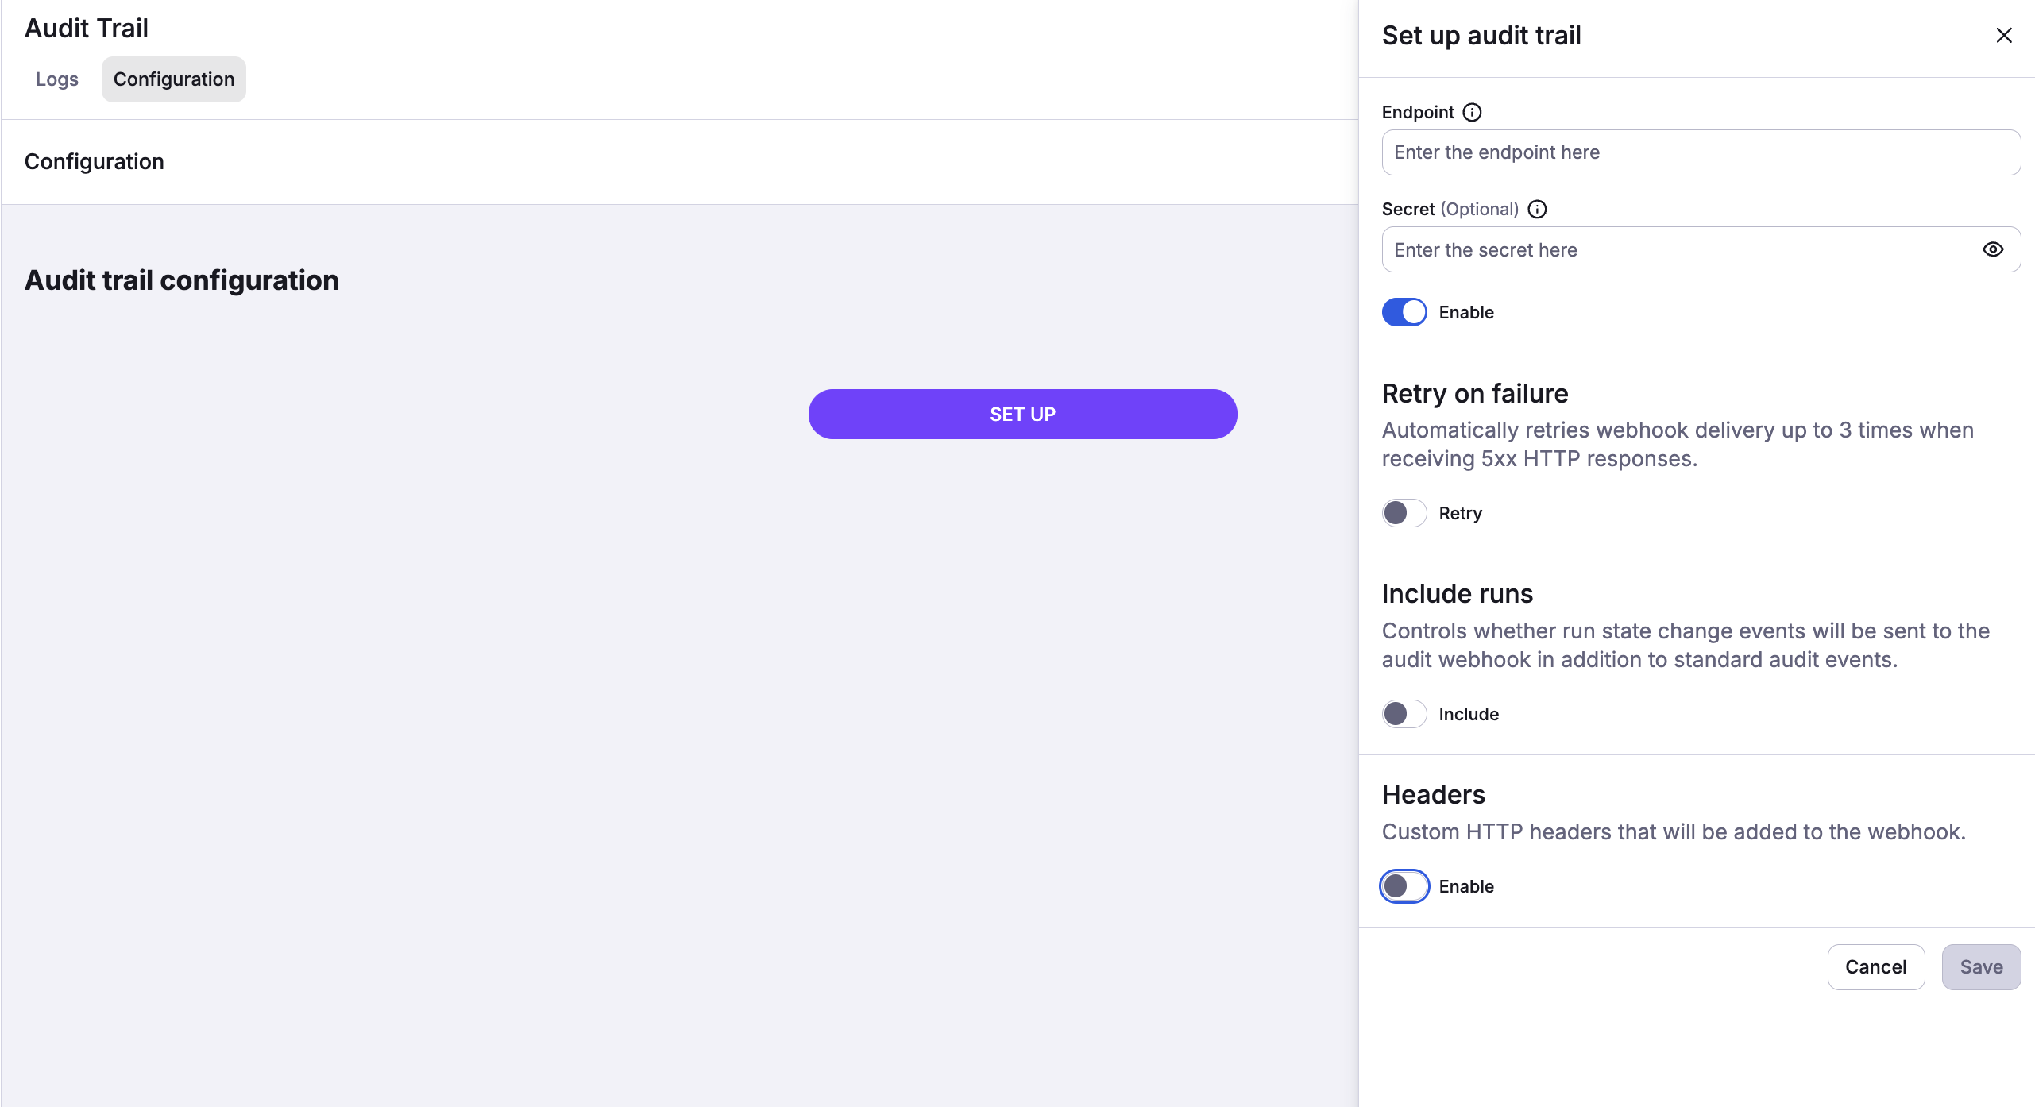Screen dimensions: 2035x1107
Task: Turn on the Include runs toggle
Action: coord(1404,714)
